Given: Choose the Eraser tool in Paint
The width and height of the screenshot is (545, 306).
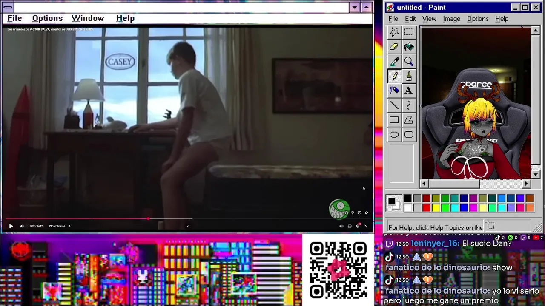Looking at the screenshot, I should [x=394, y=47].
